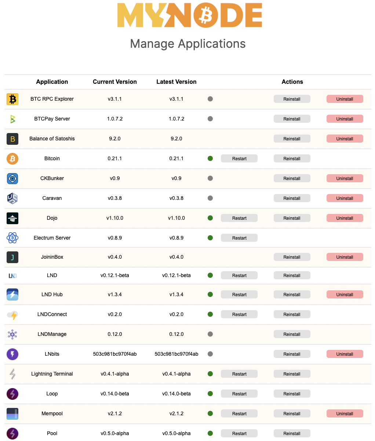
Task: Click the Loop app icon
Action: pyautogui.click(x=12, y=394)
